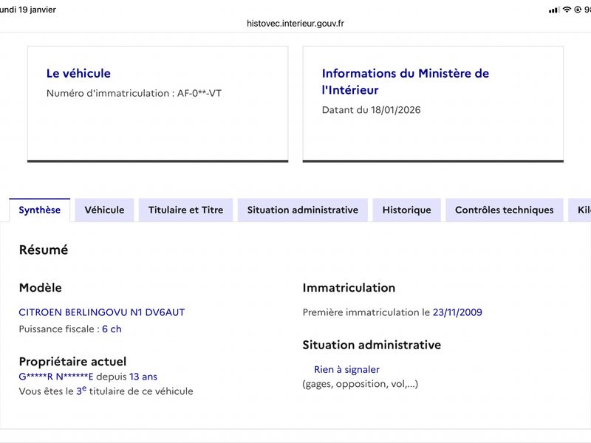Tap the date in the status bar
Screen dimensions: 591x443
28,10
